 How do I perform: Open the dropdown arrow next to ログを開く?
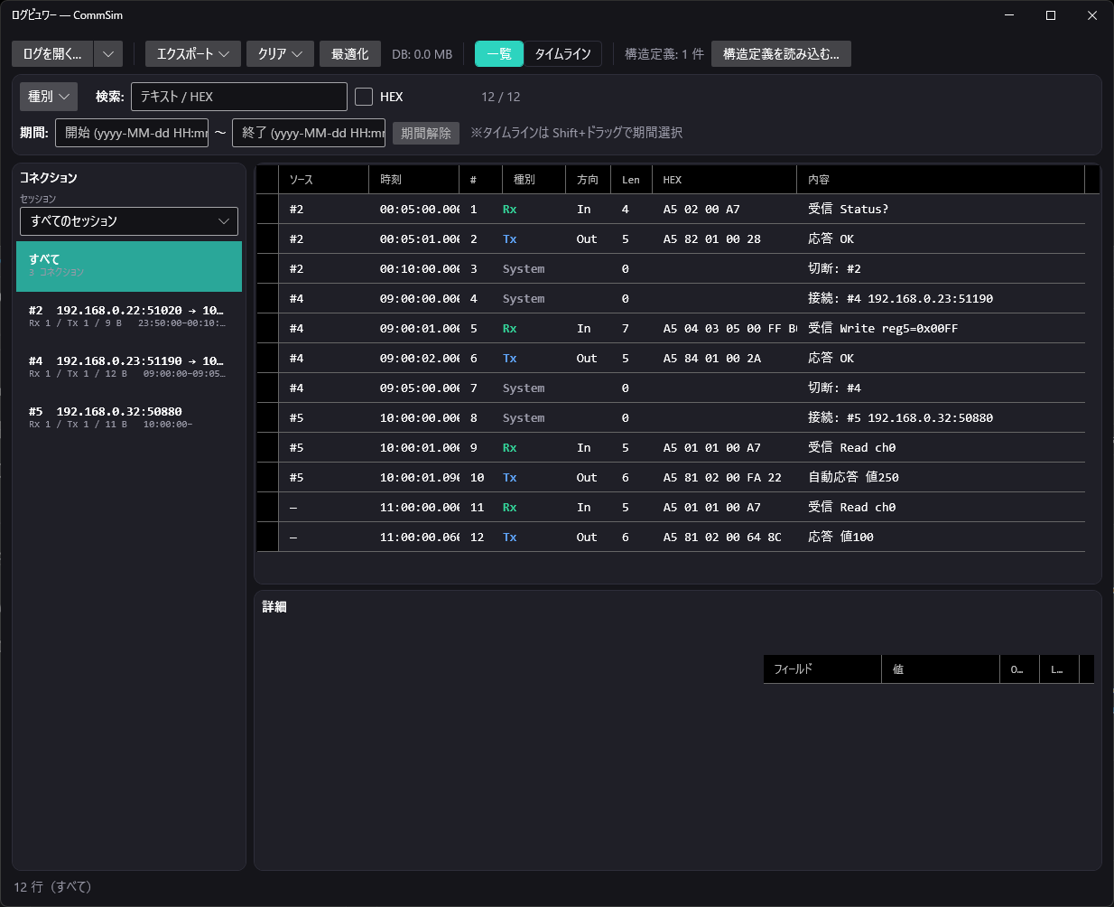pyautogui.click(x=108, y=54)
